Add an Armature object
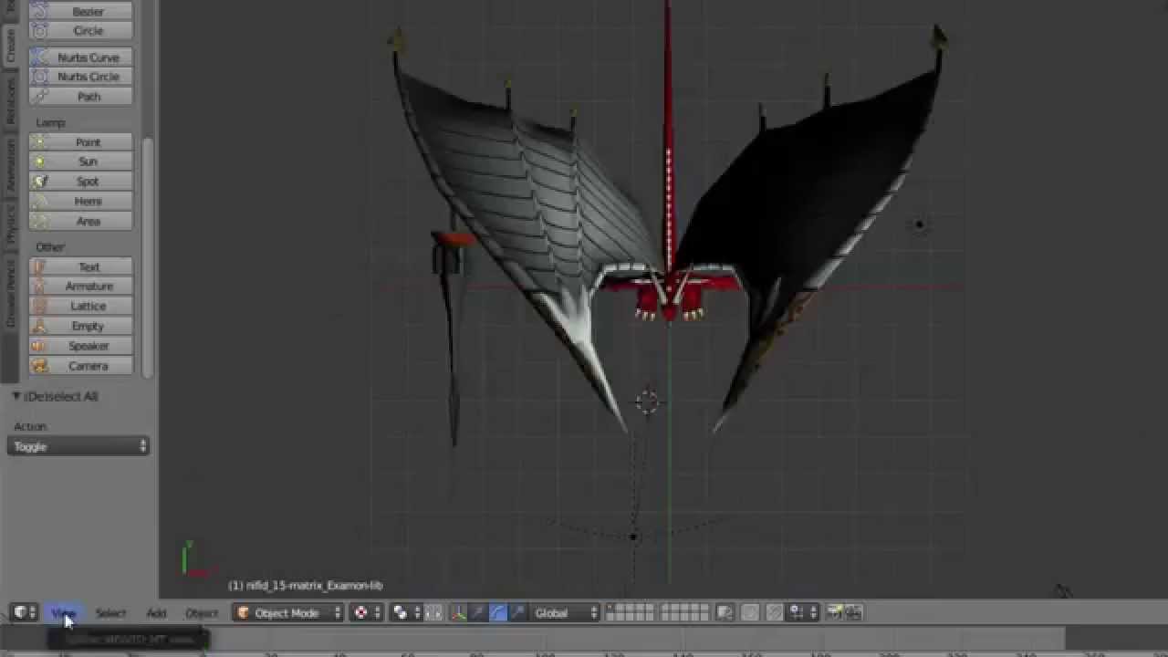The width and height of the screenshot is (1168, 657). click(x=81, y=287)
